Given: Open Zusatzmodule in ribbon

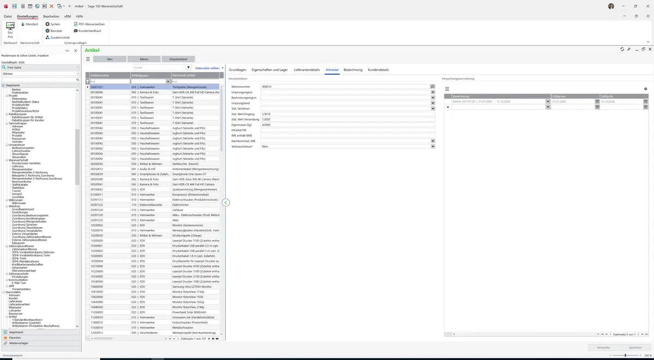Looking at the screenshot, I should click(58, 38).
